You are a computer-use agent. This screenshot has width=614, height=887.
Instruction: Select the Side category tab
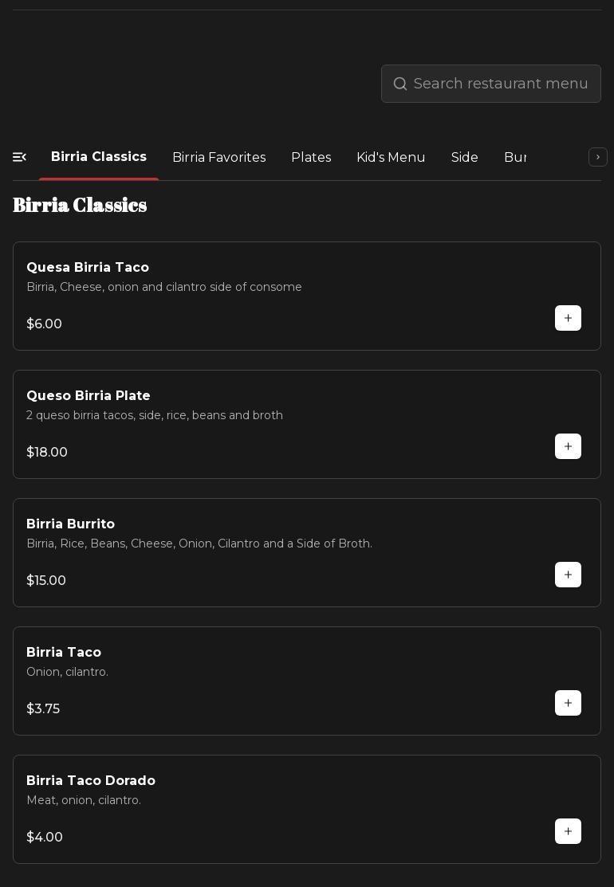click(465, 157)
